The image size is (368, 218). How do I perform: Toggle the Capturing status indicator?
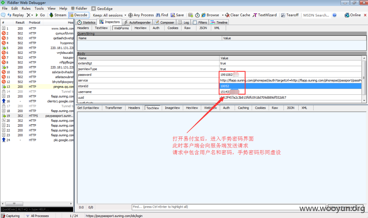pos(11,216)
